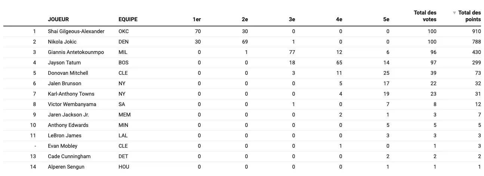
Task: Click Alperen Sengun's name in last row
Action: [66, 167]
